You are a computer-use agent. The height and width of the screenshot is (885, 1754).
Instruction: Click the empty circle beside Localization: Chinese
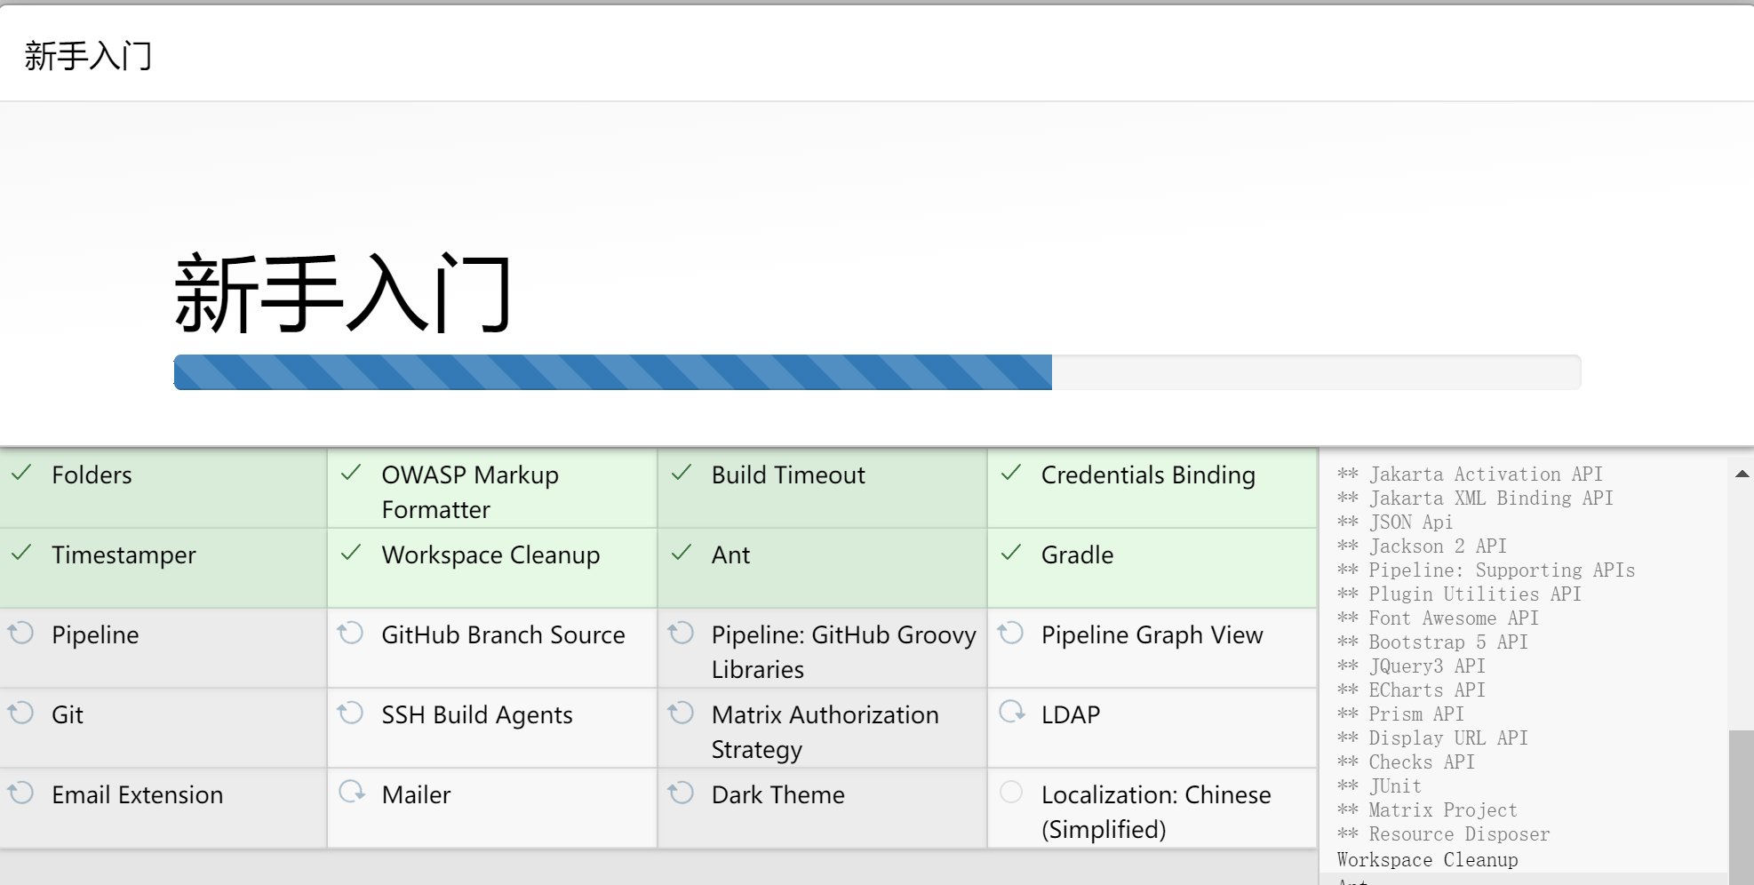1011,792
